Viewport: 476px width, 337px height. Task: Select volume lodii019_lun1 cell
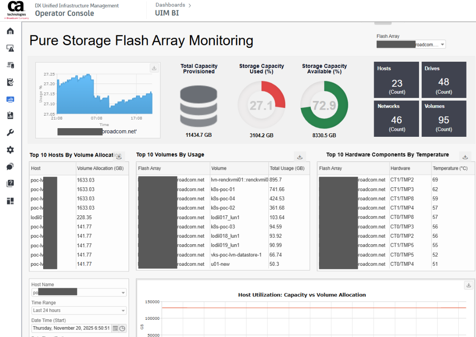click(x=225, y=246)
